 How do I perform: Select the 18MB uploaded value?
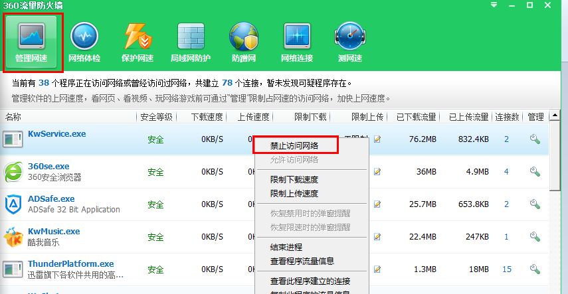pyautogui.click(x=478, y=269)
